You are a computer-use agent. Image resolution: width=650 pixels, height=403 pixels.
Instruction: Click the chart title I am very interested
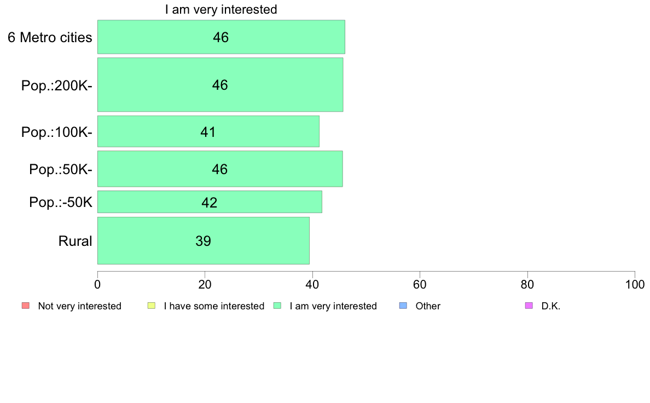tap(221, 9)
